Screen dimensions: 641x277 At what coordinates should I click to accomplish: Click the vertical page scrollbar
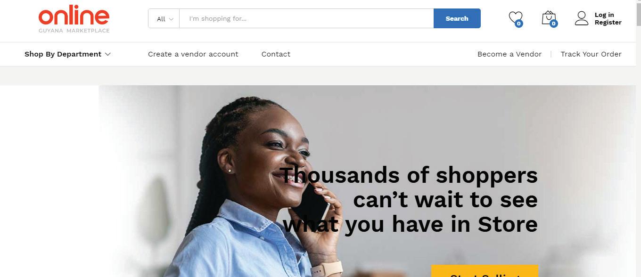click(638, 138)
